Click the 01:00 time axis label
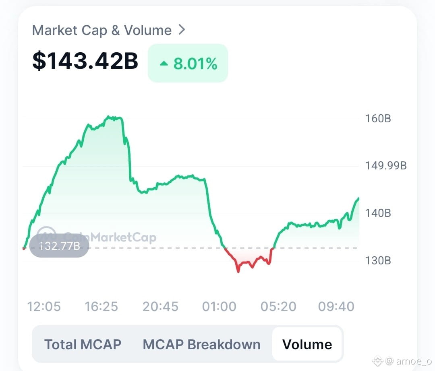 click(x=219, y=307)
